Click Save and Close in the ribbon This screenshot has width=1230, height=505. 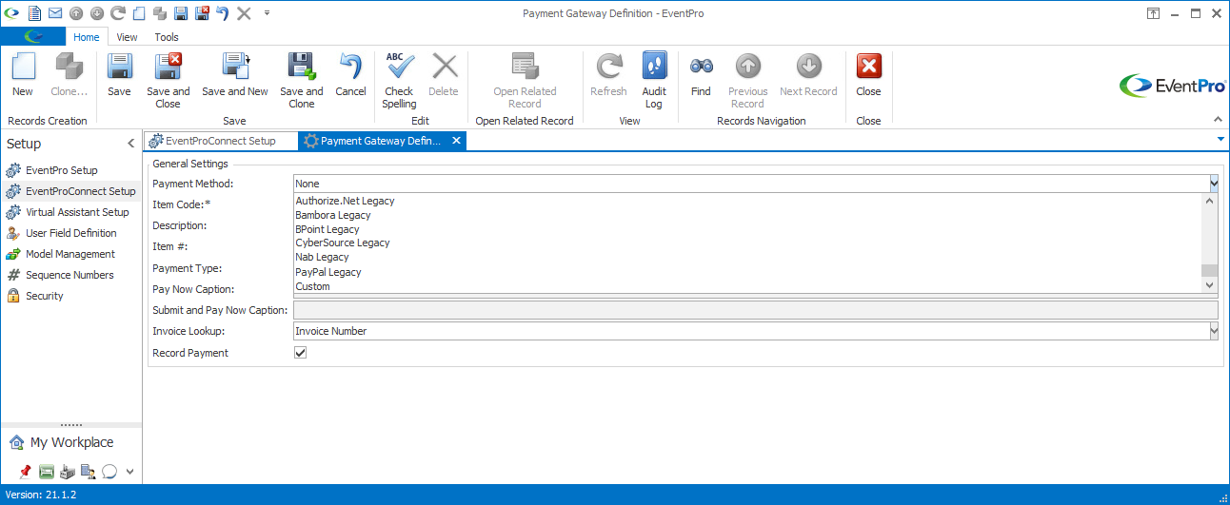coord(169,81)
